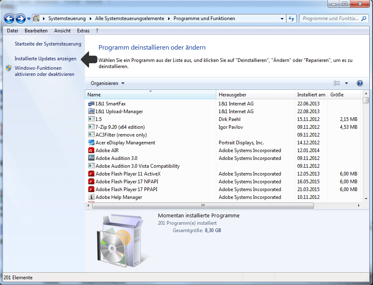Image resolution: width=373 pixels, height=285 pixels.
Task: Click the search magnifier icon
Action: [x=364, y=18]
